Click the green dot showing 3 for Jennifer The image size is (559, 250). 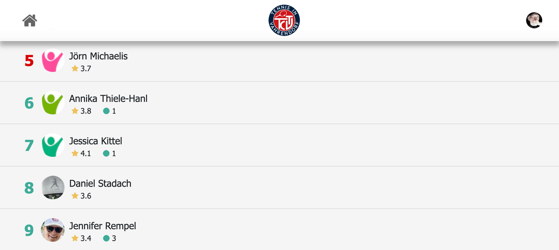pos(106,238)
